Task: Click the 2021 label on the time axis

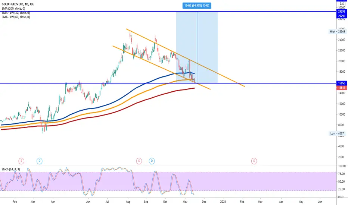Action: 223,202
